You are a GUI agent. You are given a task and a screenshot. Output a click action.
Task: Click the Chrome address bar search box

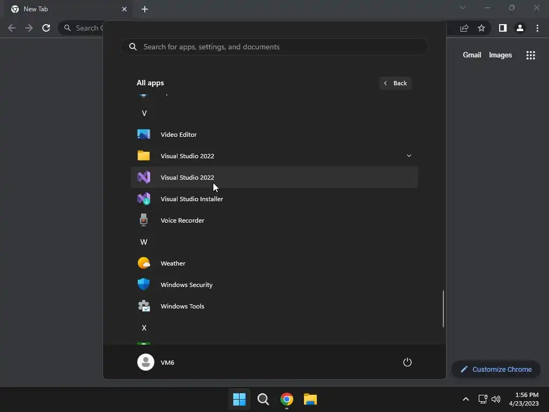[81, 28]
